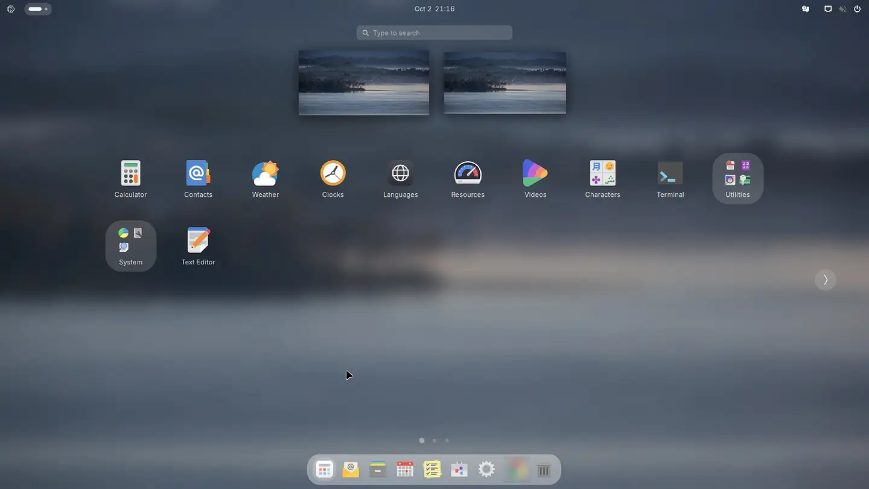The width and height of the screenshot is (869, 489).
Task: Launch the Clocks app
Action: coord(333,179)
